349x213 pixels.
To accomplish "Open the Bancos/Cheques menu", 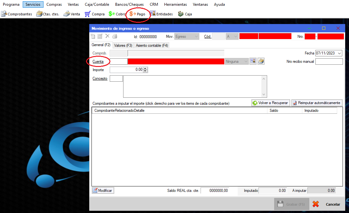I will click(x=129, y=4).
